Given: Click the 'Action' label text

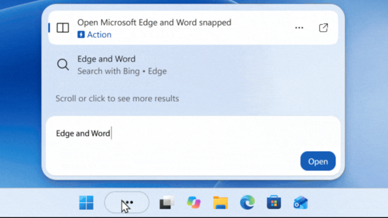Looking at the screenshot, I should coord(99,35).
